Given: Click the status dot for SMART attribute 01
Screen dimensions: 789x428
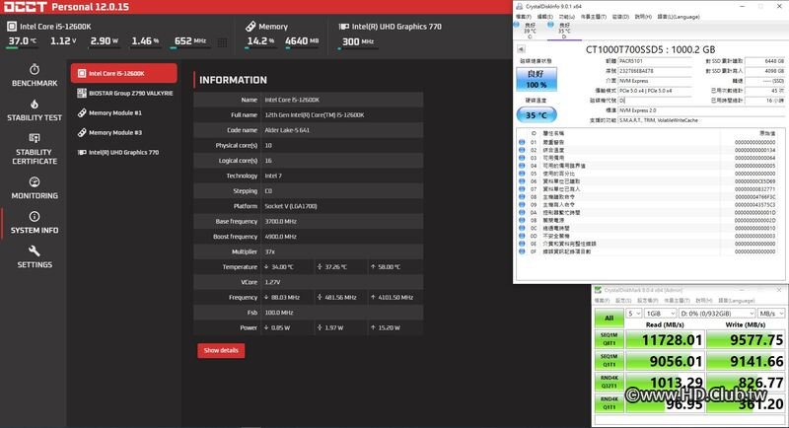Looking at the screenshot, I should (x=522, y=142).
